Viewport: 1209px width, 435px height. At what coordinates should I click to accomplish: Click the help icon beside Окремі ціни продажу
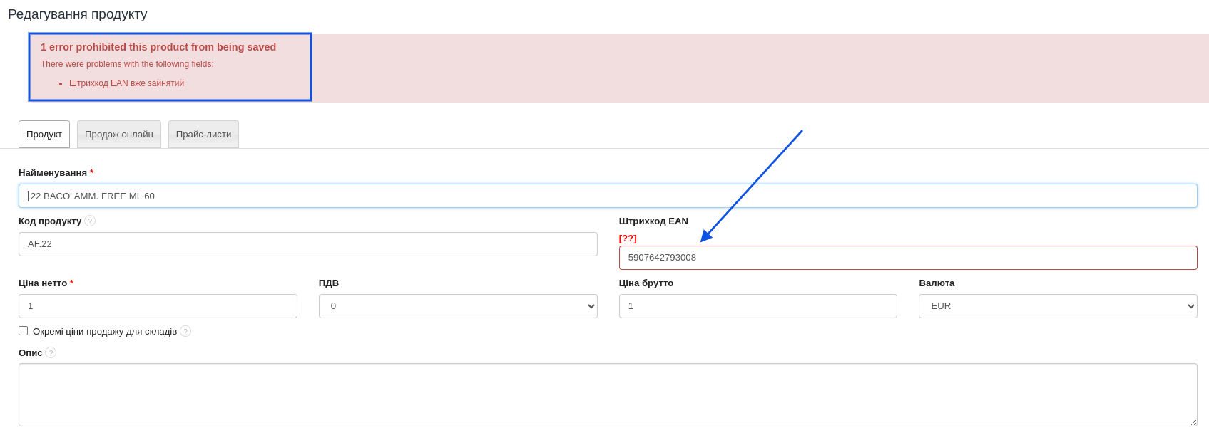click(x=185, y=331)
